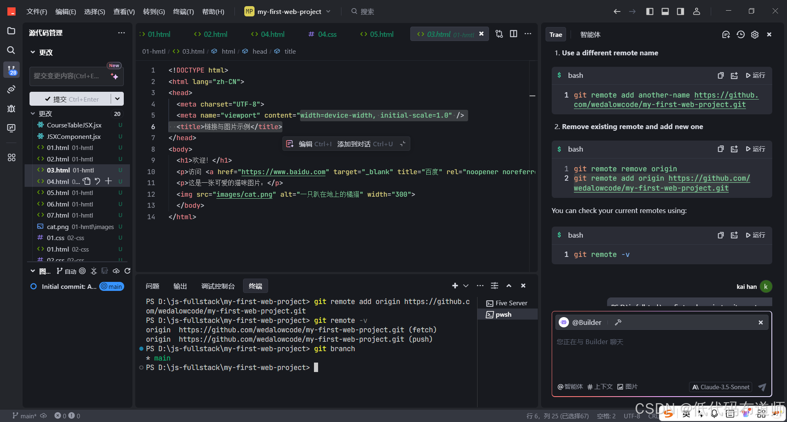Switch to the 02.html editor tab
The image size is (787, 422).
coord(211,34)
